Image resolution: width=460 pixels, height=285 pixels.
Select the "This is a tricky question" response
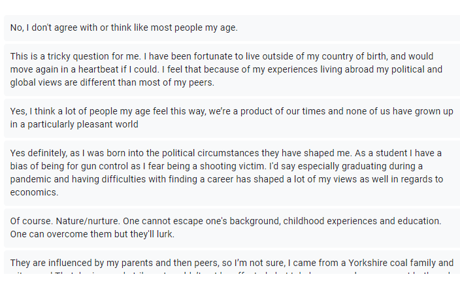point(229,69)
